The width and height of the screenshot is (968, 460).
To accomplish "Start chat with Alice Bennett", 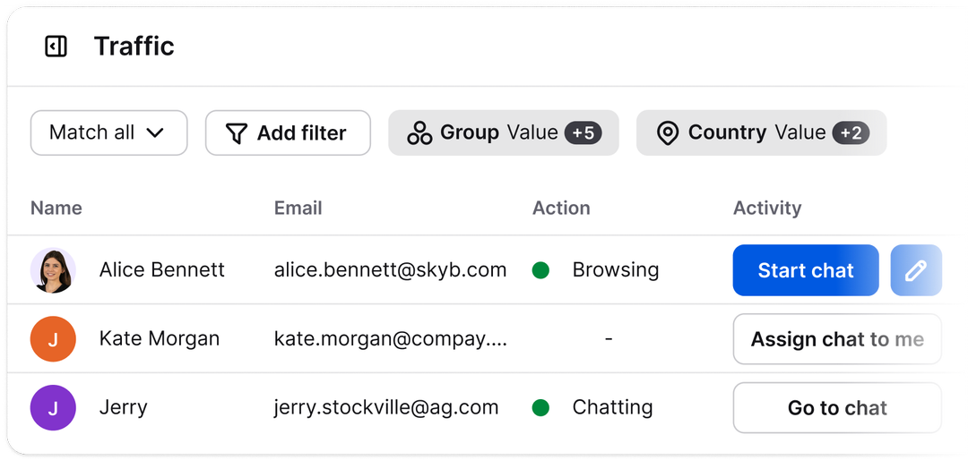I will click(x=805, y=270).
